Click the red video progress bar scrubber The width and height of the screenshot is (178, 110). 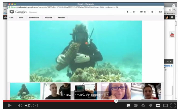(116, 101)
